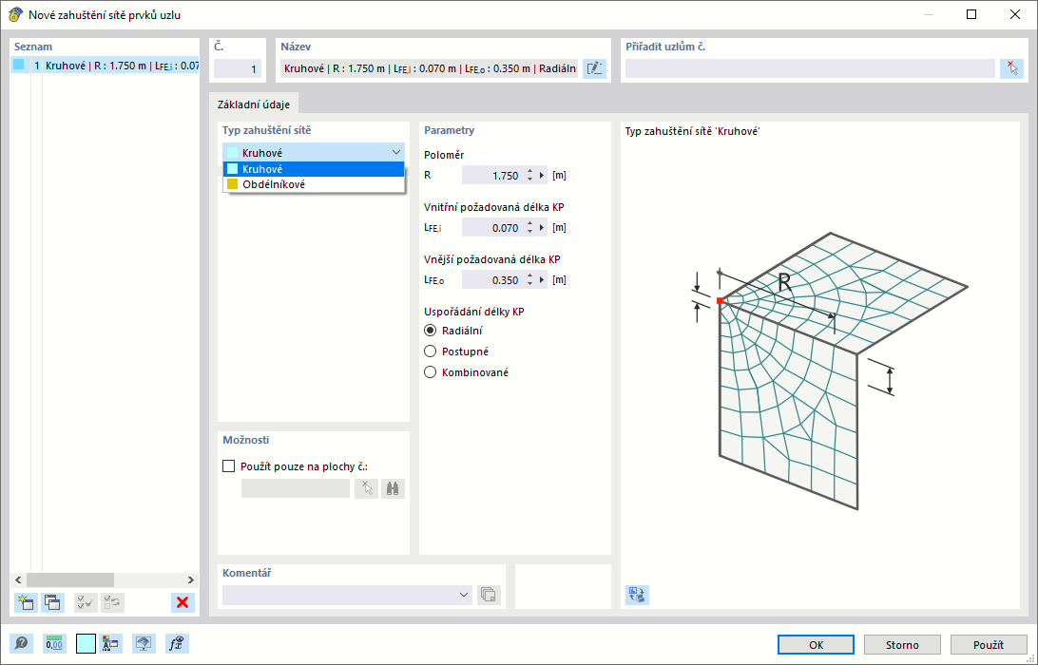Image resolution: width=1038 pixels, height=665 pixels.
Task: Choose Obdélníkové from the dropdown list
Action: (313, 184)
